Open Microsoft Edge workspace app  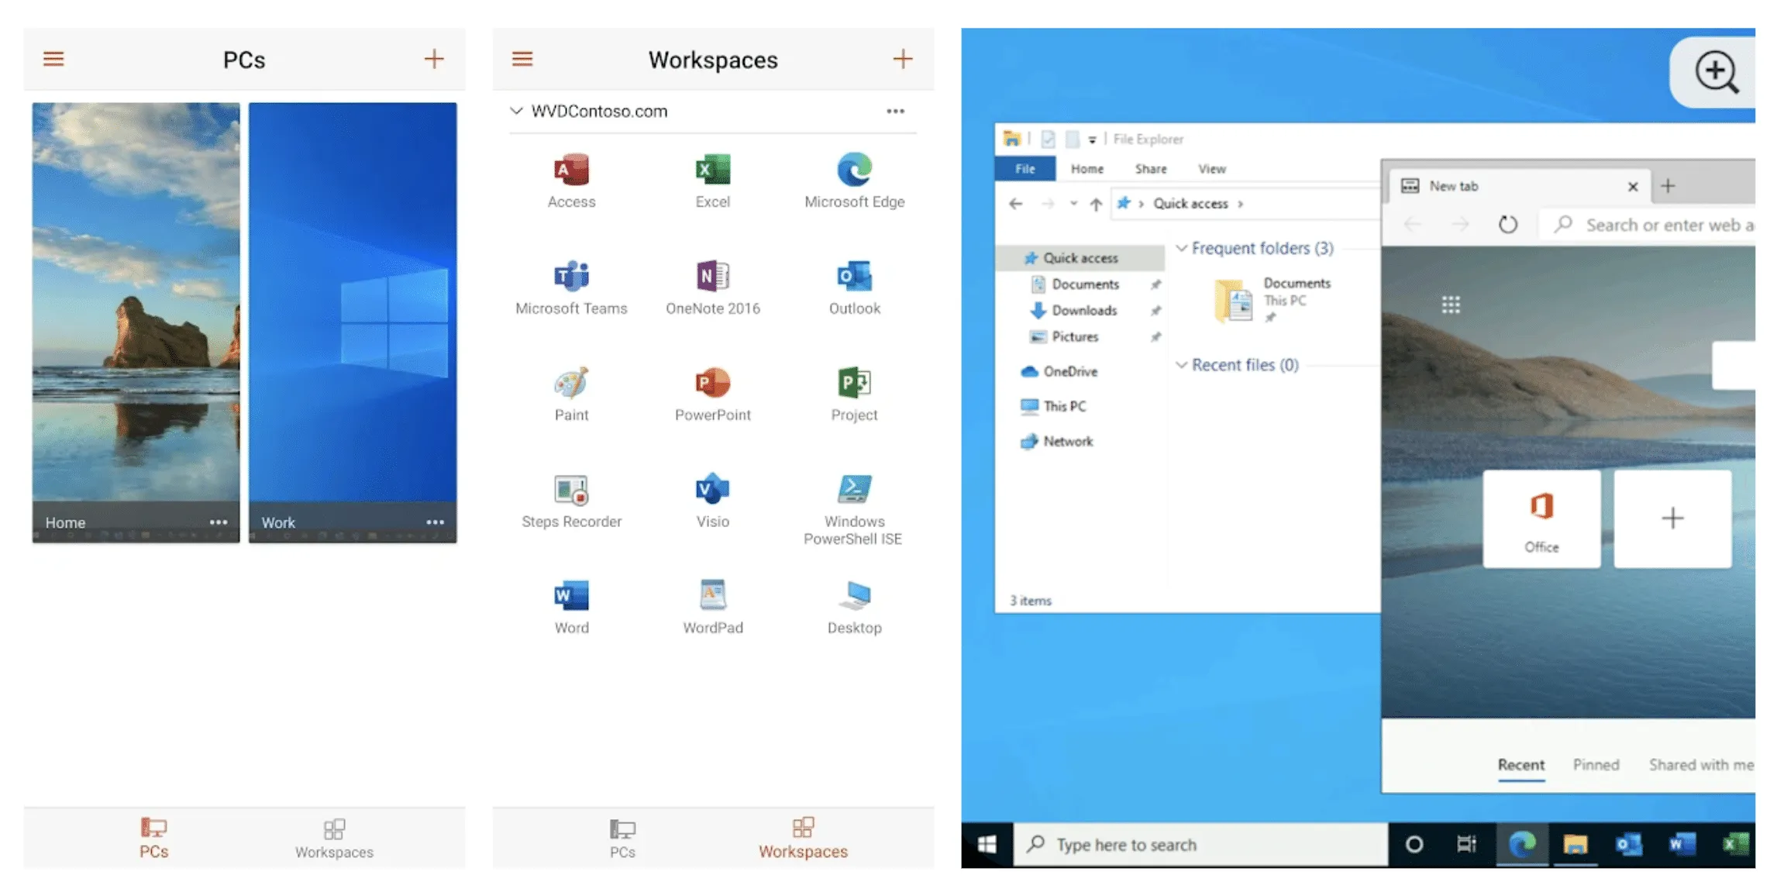[854, 181]
